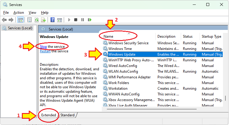Click Automatic startup type of WLAN AutoConfig
Screen dimensions: 229x125
click(x=210, y=71)
